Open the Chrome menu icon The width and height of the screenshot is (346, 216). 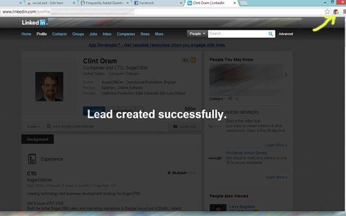344,12
